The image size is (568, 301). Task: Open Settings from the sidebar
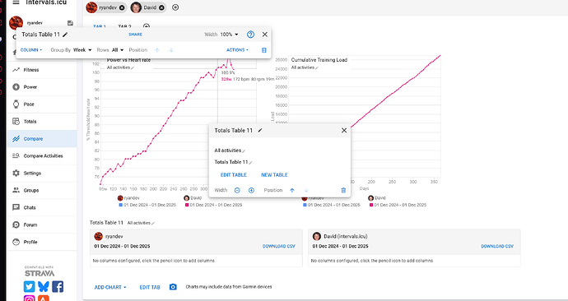(42, 173)
